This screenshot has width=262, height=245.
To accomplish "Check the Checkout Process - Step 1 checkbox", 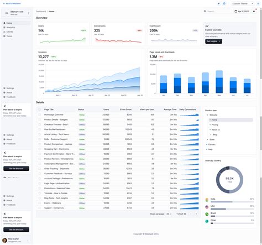I will point(39,124).
